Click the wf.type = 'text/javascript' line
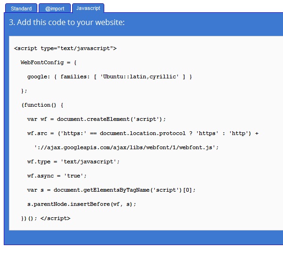Viewport: 283px width, 255px height. click(x=73, y=161)
